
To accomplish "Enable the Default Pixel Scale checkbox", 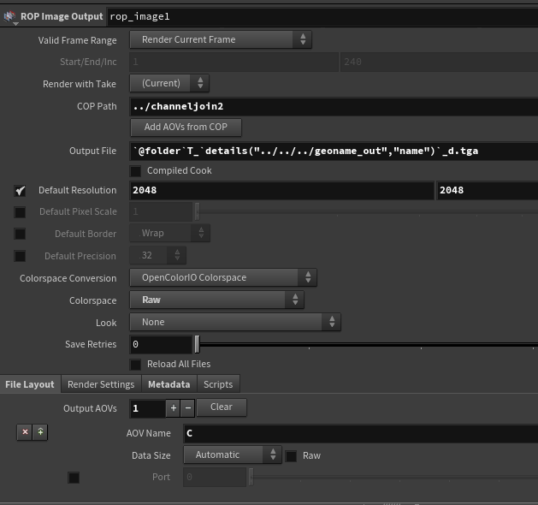I will tap(20, 212).
